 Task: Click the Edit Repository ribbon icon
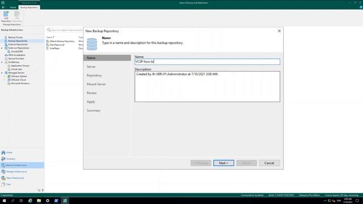coord(17,16)
